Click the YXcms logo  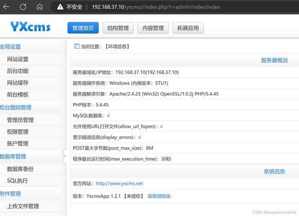pos(30,27)
